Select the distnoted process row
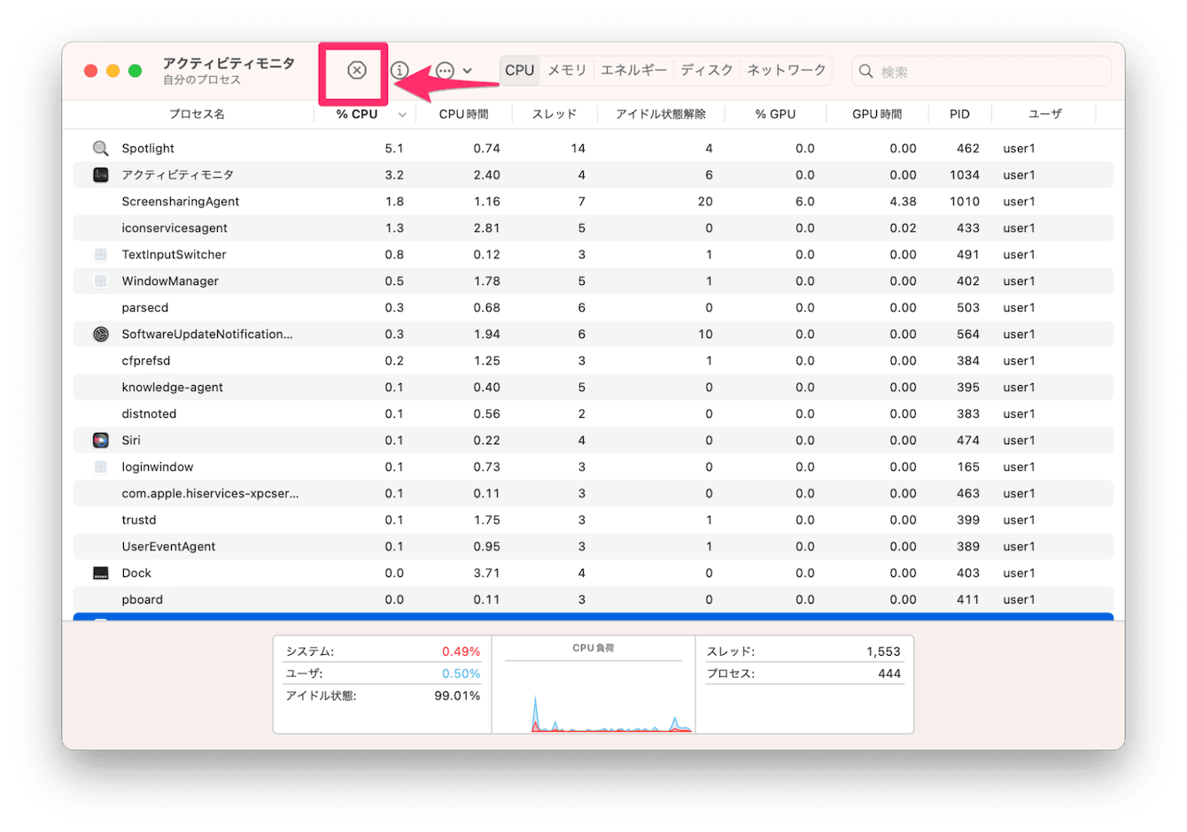This screenshot has width=1187, height=832. point(593,414)
